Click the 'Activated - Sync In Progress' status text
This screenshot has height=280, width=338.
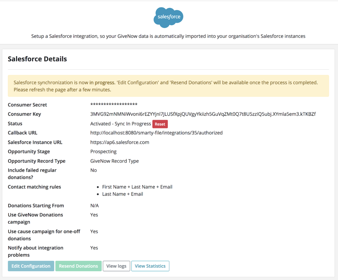tap(120, 124)
